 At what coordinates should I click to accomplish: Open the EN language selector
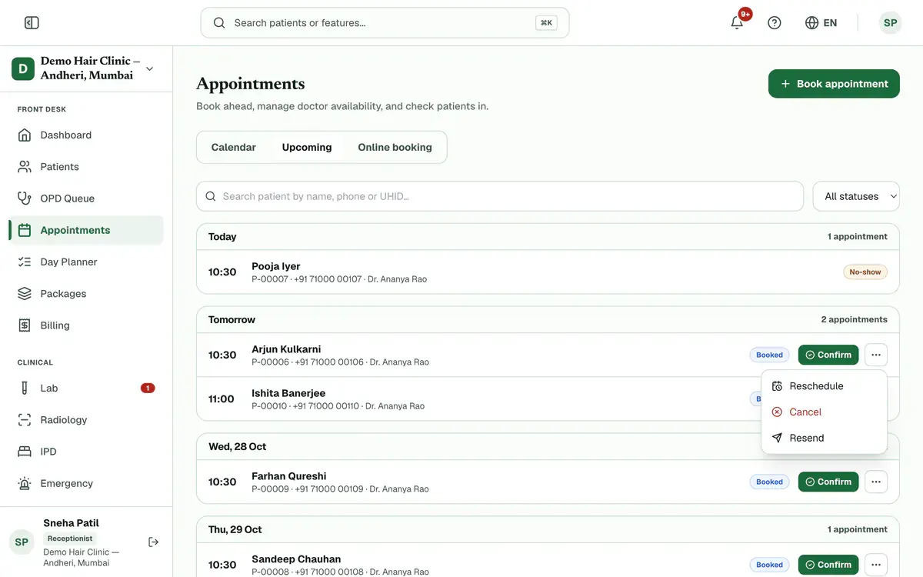pyautogui.click(x=821, y=23)
